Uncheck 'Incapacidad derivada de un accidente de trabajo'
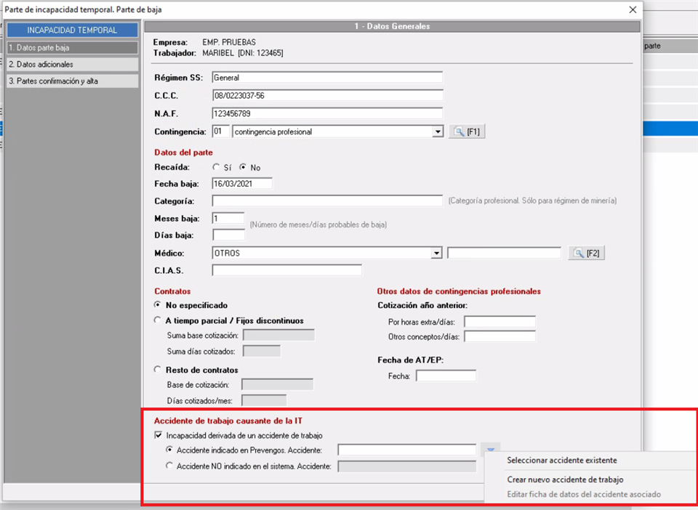Image resolution: width=698 pixels, height=510 pixels. [159, 436]
